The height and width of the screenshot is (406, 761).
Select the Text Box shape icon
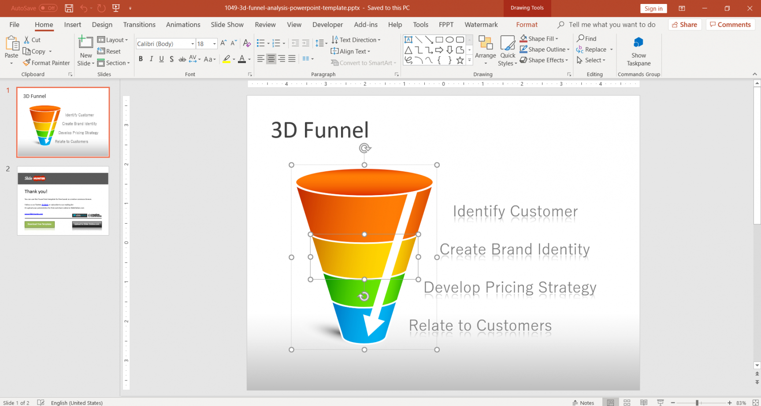pos(408,40)
